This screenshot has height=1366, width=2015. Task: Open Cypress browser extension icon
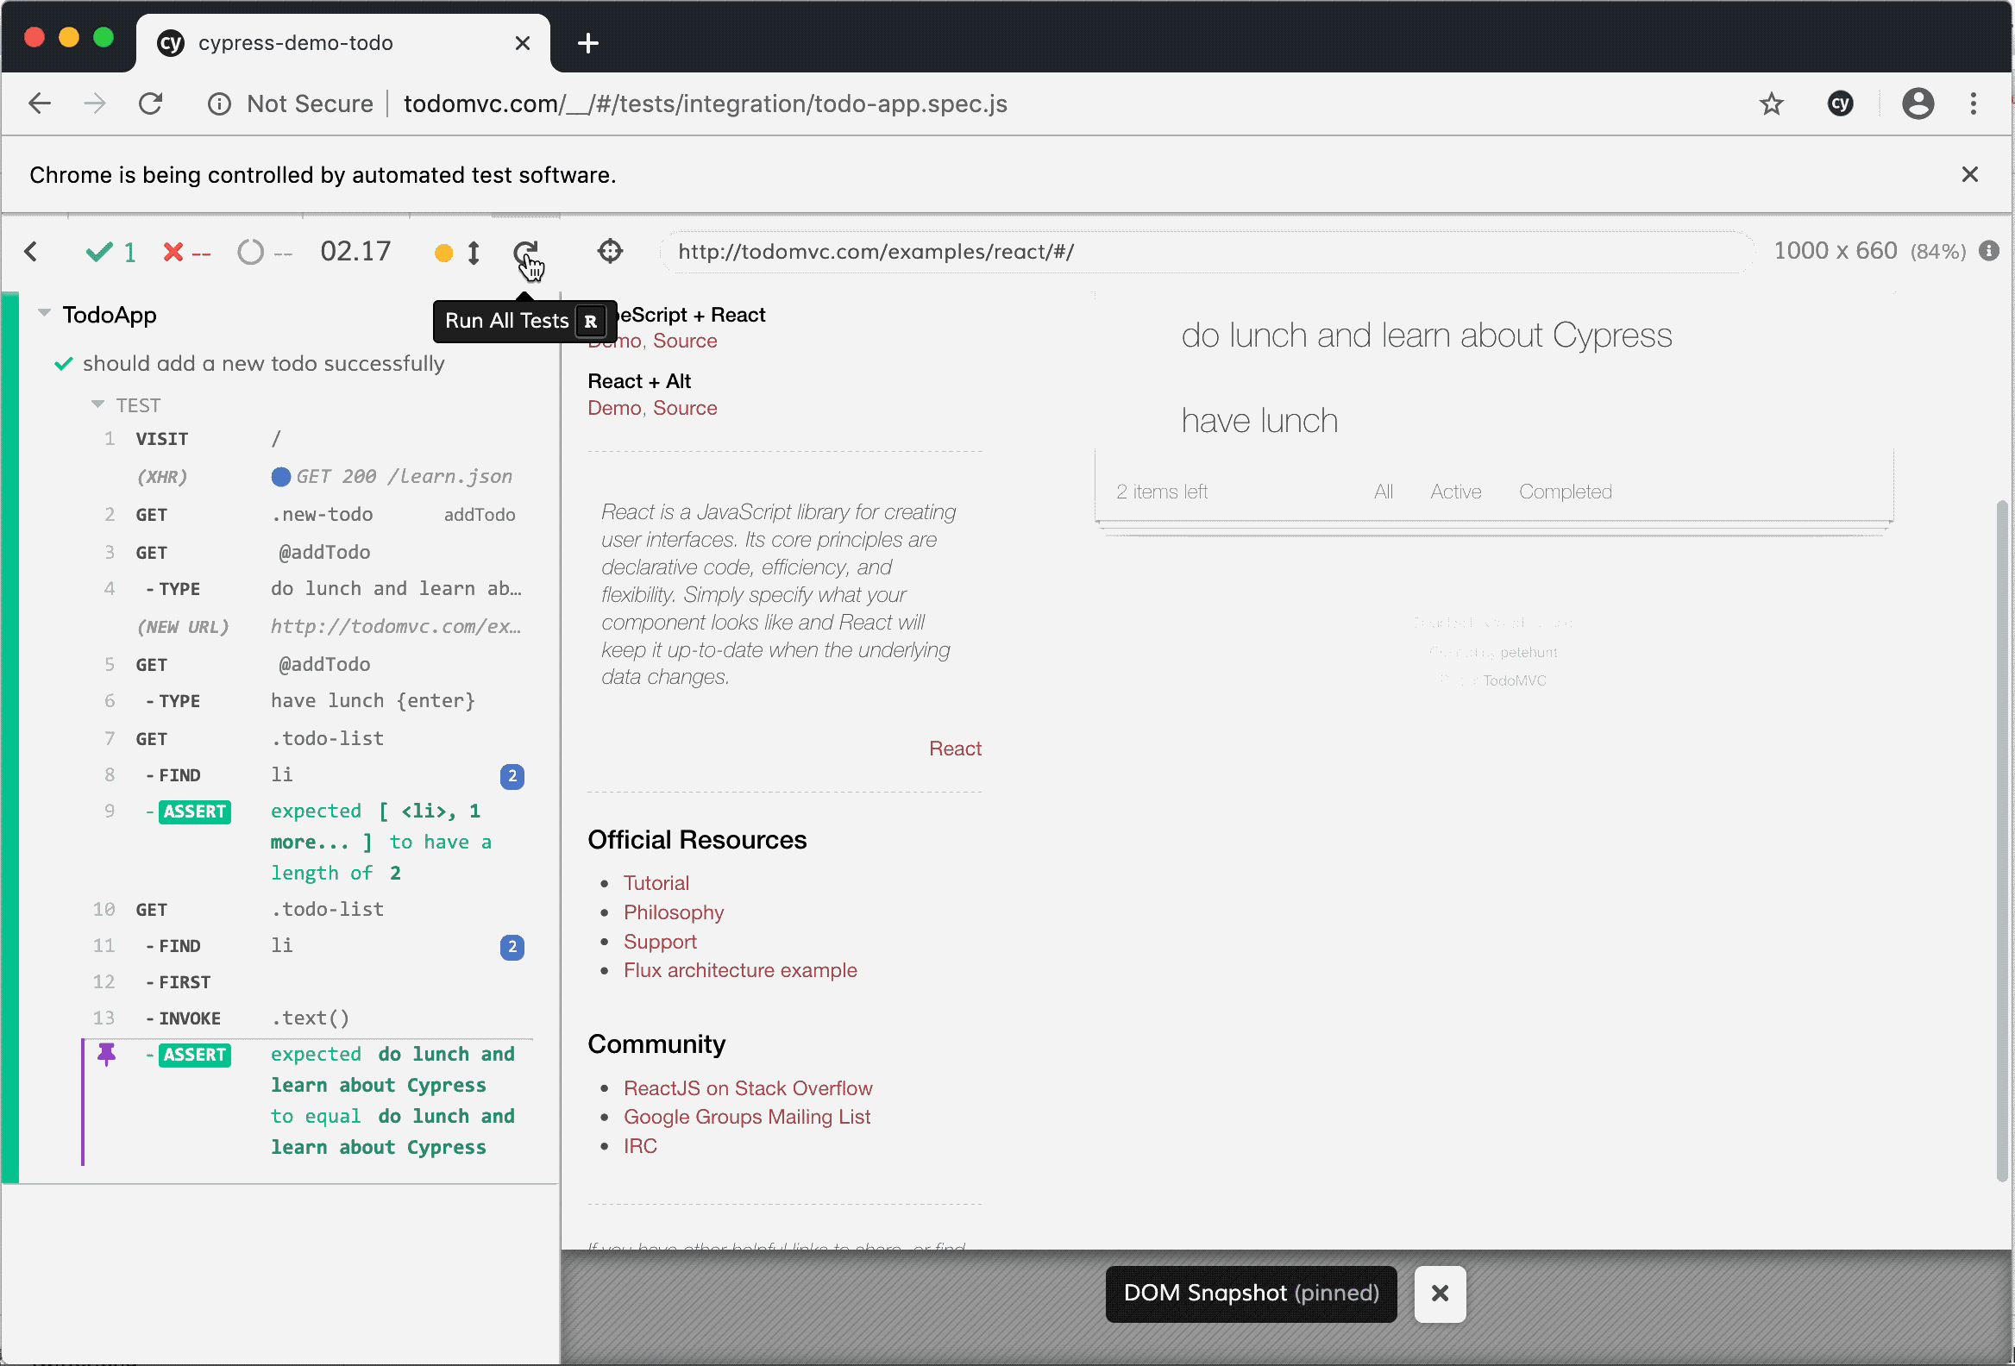point(1840,104)
